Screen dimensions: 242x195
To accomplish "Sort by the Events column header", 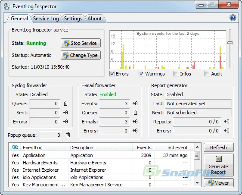I will coord(143,148).
